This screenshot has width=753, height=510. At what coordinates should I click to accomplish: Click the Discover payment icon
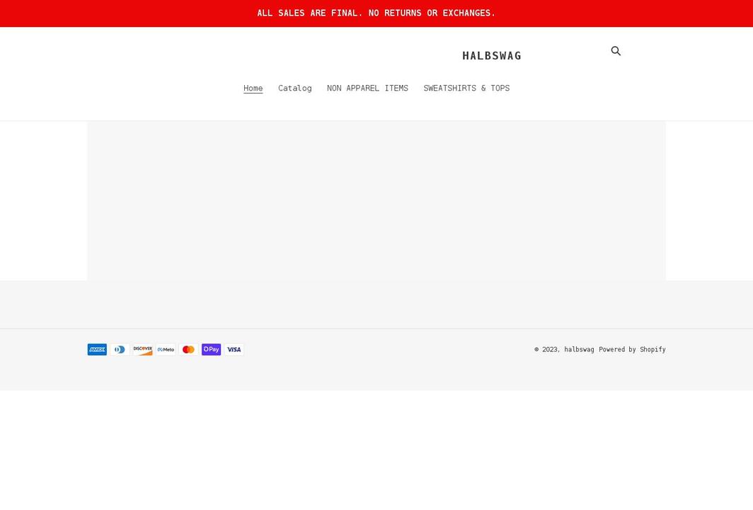[x=142, y=349]
